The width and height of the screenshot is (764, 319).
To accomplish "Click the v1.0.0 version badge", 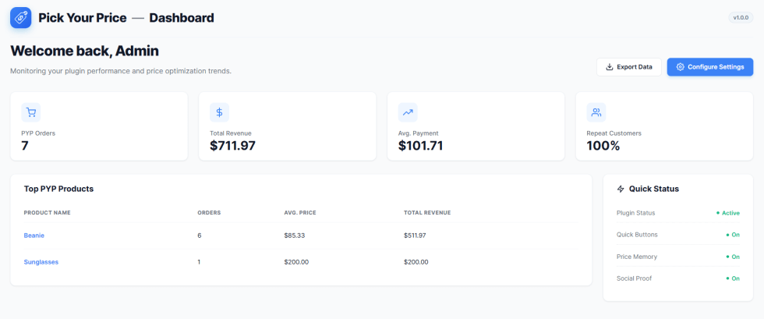I will tap(741, 18).
